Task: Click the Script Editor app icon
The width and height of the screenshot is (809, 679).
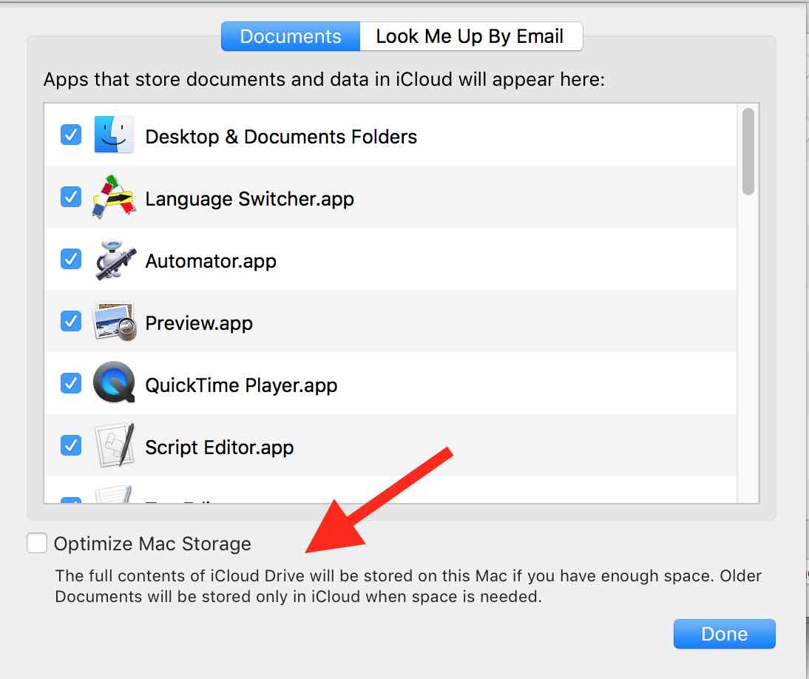Action: tap(114, 447)
